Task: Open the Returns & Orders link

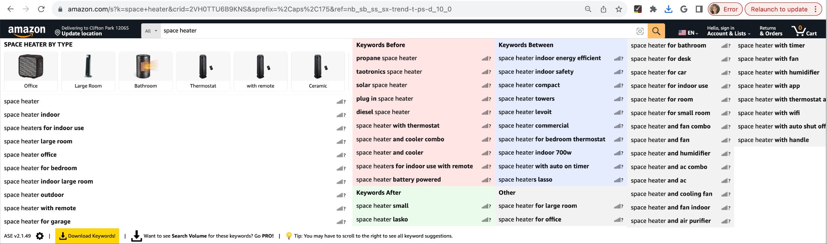Action: tap(771, 31)
